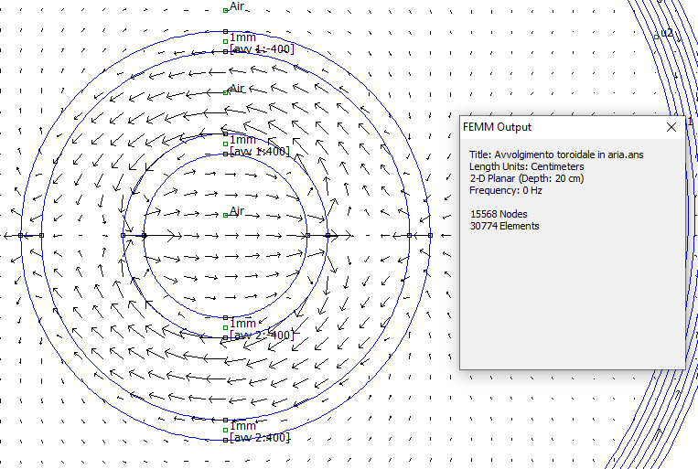Screen dimensions: 698x469
Task: Select the central Air block label marker
Action: 226,216
